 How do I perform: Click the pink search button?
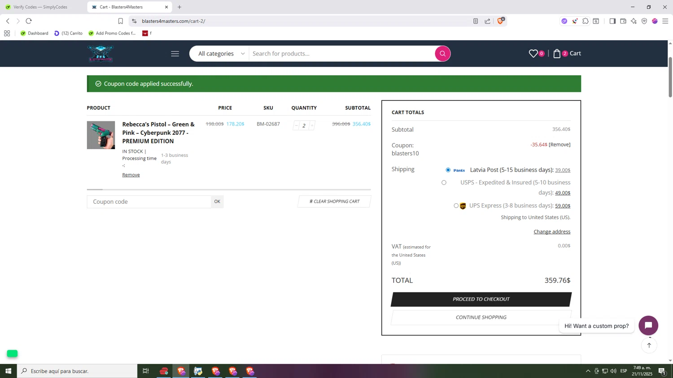[442, 54]
